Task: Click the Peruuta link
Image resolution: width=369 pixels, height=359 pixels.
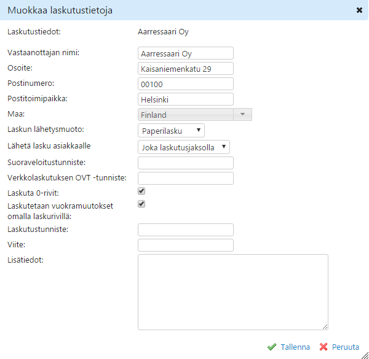Action: point(345,347)
